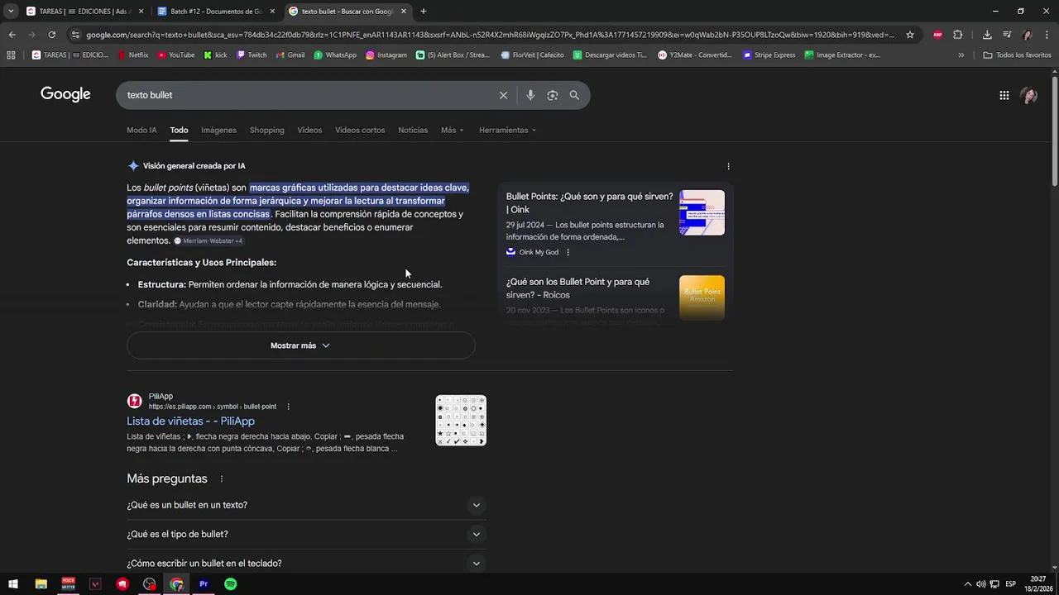Open the Google account profile picture

pyautogui.click(x=1028, y=95)
